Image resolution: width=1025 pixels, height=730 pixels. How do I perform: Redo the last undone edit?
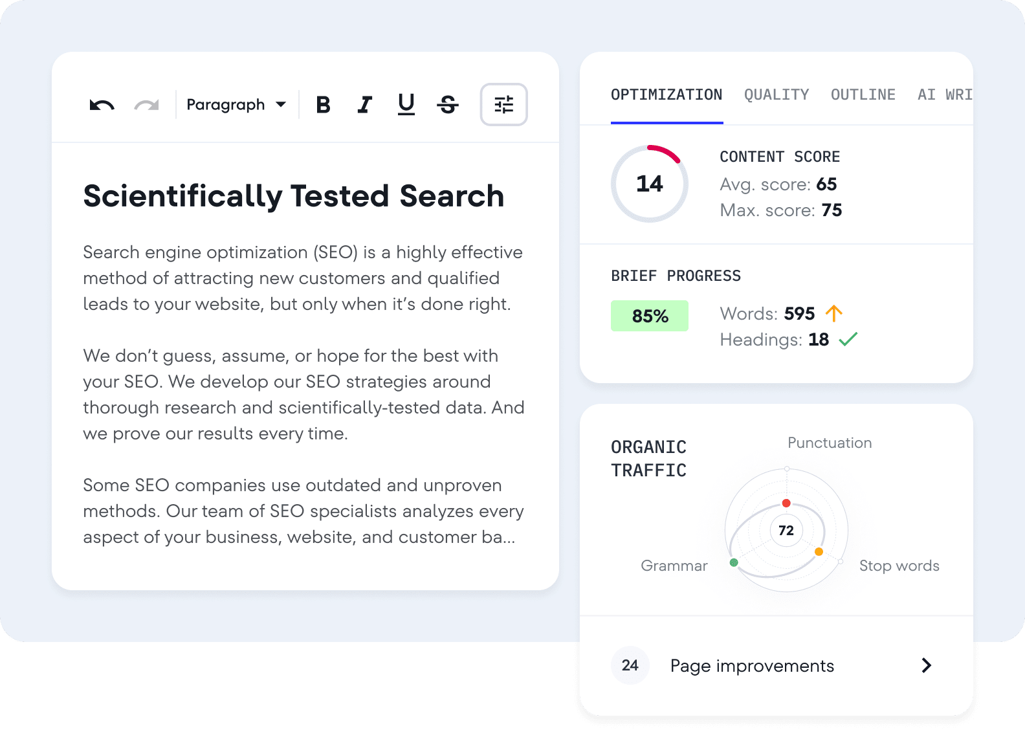tap(146, 105)
